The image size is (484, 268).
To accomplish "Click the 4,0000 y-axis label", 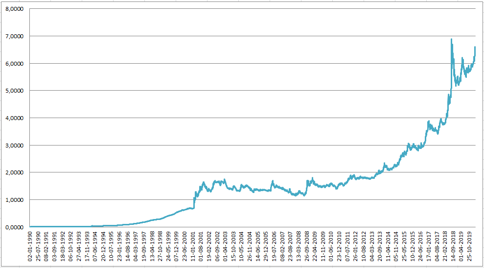I will tap(14, 118).
